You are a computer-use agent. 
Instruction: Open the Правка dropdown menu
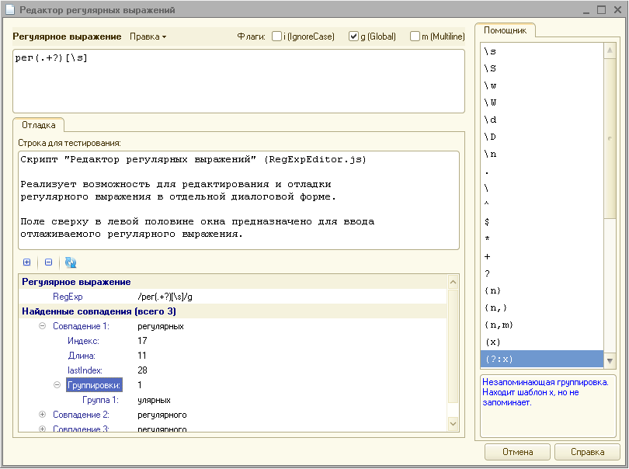[148, 36]
